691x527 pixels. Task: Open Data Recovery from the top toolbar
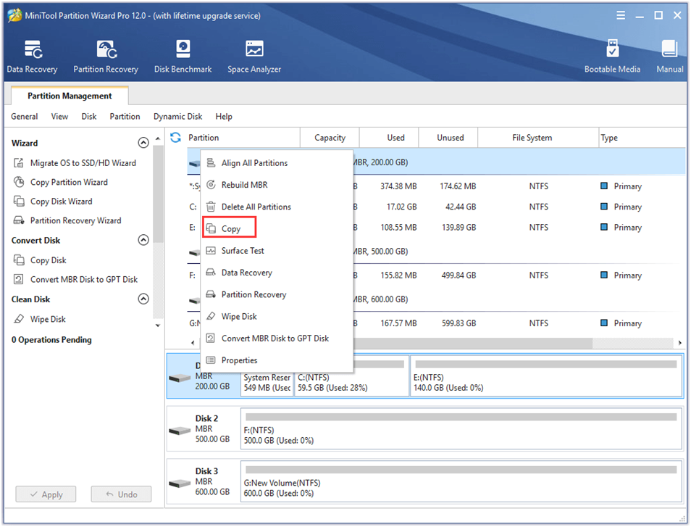pyautogui.click(x=32, y=57)
